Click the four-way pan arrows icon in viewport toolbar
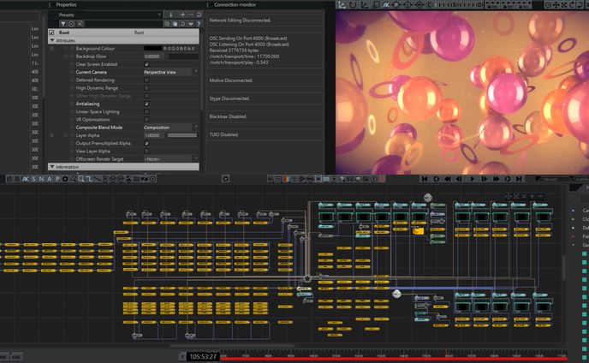589x363 pixels. (x=556, y=5)
